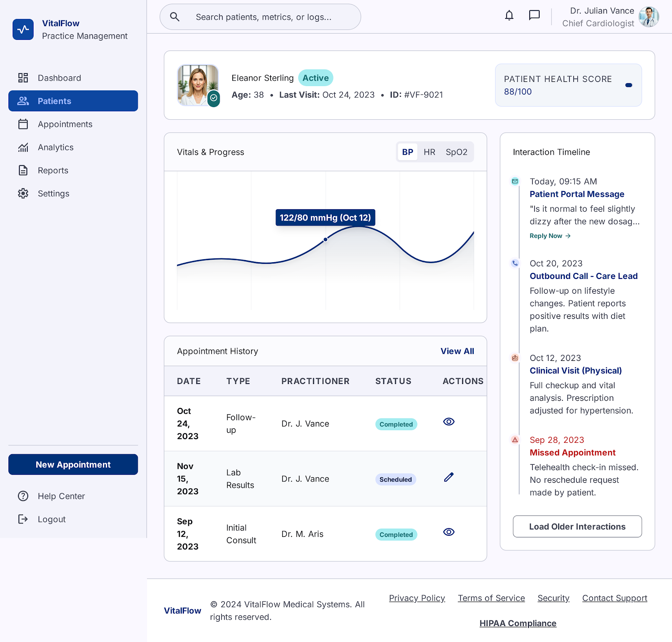This screenshot has width=672, height=642.
Task: Open HIPAA Compliance link
Action: [518, 623]
